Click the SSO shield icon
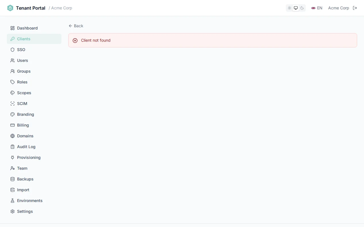Image resolution: width=364 pixels, height=227 pixels. click(13, 50)
